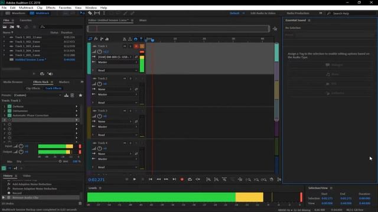Click Import File icon in Files panel
Viewport: 378px width, 212px height.
pos(12,26)
